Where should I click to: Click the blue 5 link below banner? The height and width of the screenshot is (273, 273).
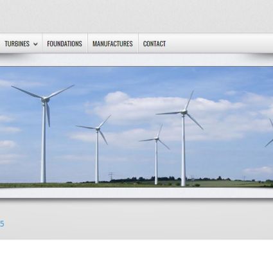coord(2,224)
